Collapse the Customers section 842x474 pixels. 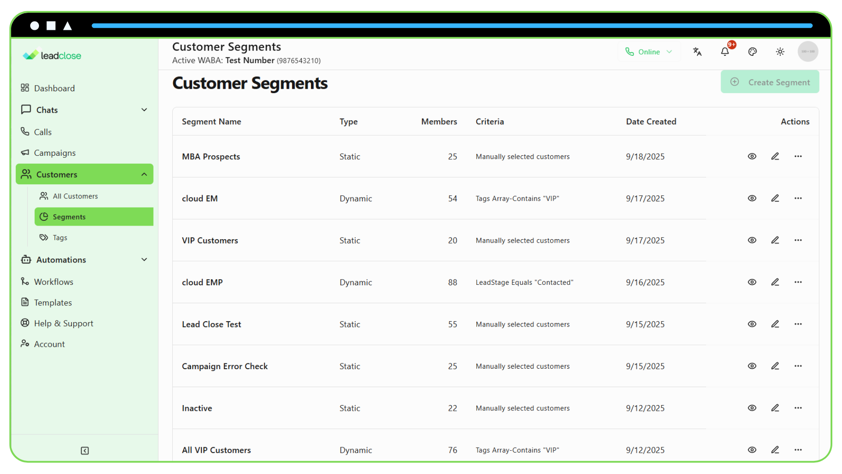pyautogui.click(x=144, y=174)
